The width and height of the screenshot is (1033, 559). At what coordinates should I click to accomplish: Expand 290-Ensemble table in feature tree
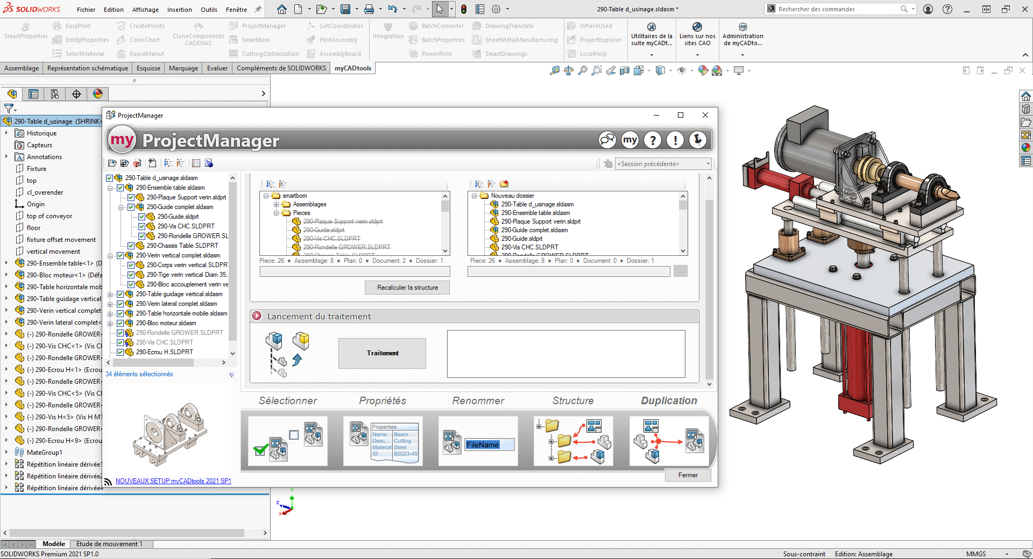click(x=6, y=263)
